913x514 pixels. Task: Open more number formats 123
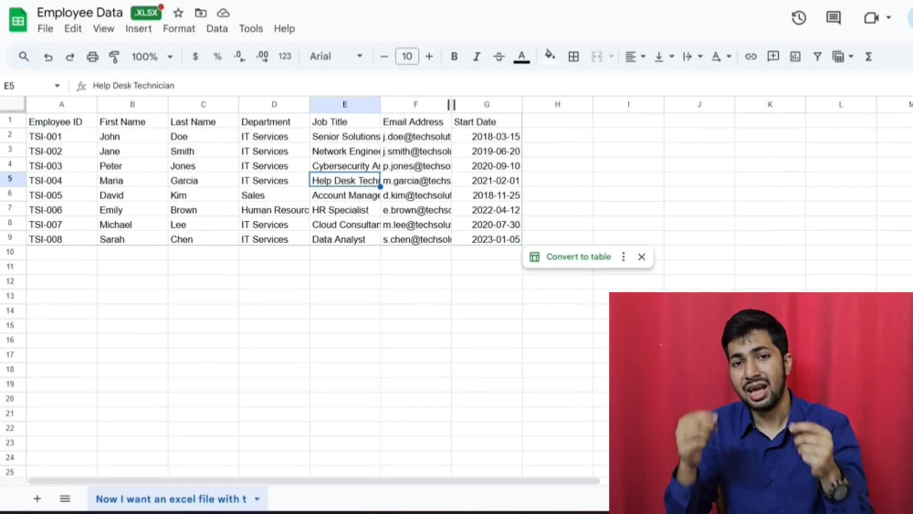pyautogui.click(x=285, y=57)
